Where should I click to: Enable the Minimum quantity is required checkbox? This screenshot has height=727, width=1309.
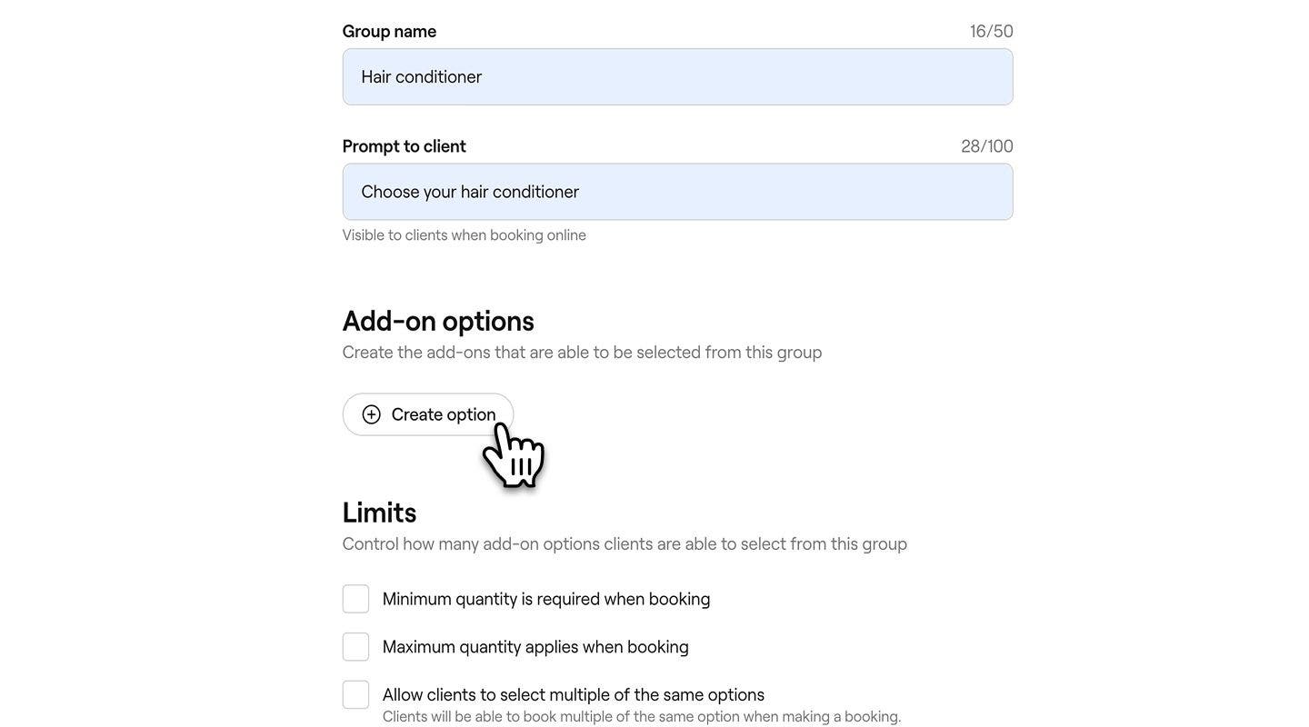point(355,599)
